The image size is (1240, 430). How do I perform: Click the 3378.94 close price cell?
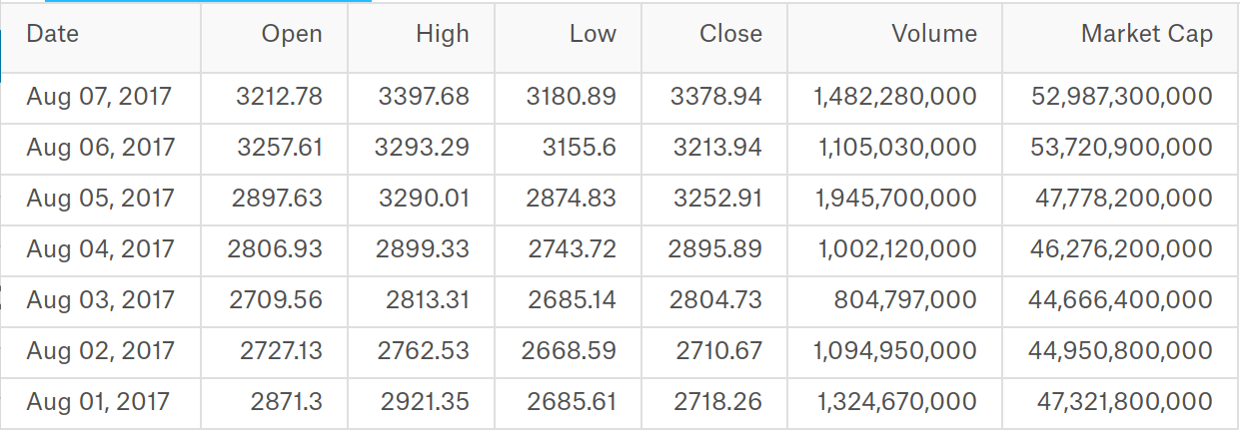click(714, 97)
